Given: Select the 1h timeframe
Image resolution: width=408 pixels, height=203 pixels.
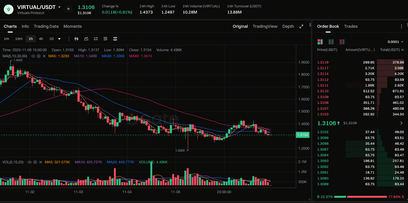Looking at the screenshot, I should point(31,39).
